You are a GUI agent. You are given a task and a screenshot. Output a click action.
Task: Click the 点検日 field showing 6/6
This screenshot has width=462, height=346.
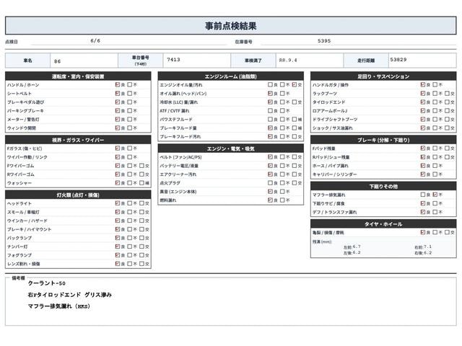pyautogui.click(x=129, y=41)
